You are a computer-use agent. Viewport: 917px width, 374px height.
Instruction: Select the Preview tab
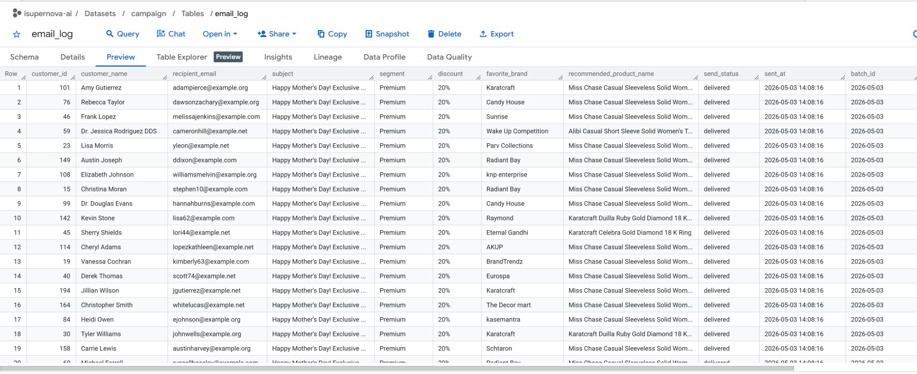[x=121, y=57]
